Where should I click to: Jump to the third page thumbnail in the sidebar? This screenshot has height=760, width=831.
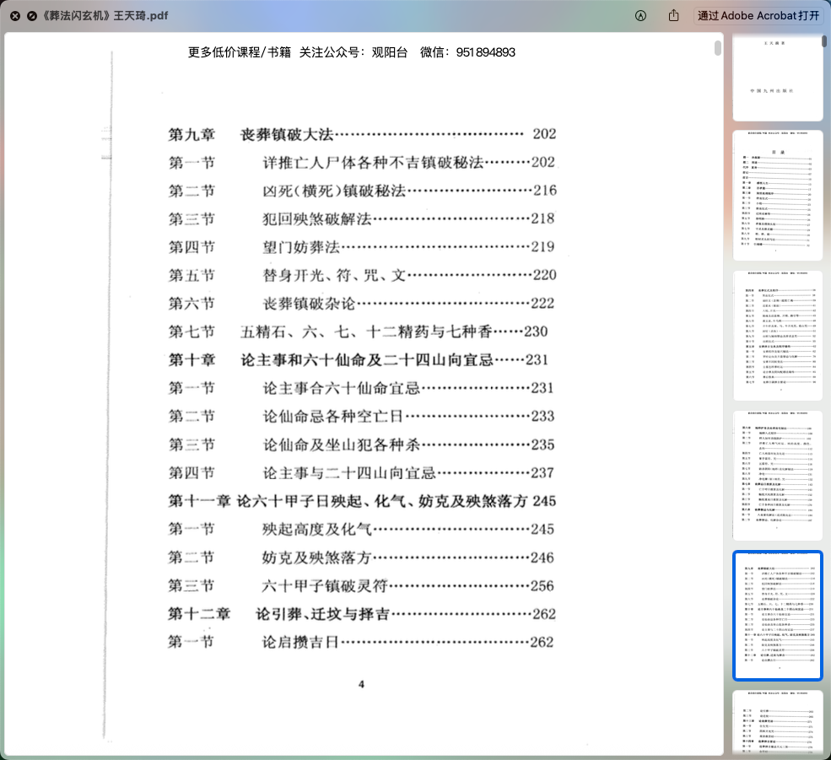[x=778, y=335]
